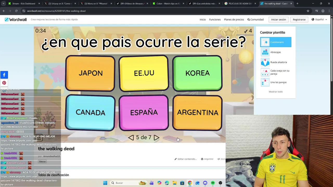Screen dimensions: 333x187
Task: Click the Wordwall logo
Action: pyautogui.click(x=16, y=19)
